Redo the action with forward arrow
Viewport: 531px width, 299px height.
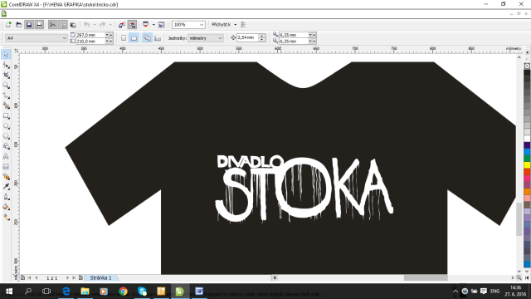tap(102, 25)
